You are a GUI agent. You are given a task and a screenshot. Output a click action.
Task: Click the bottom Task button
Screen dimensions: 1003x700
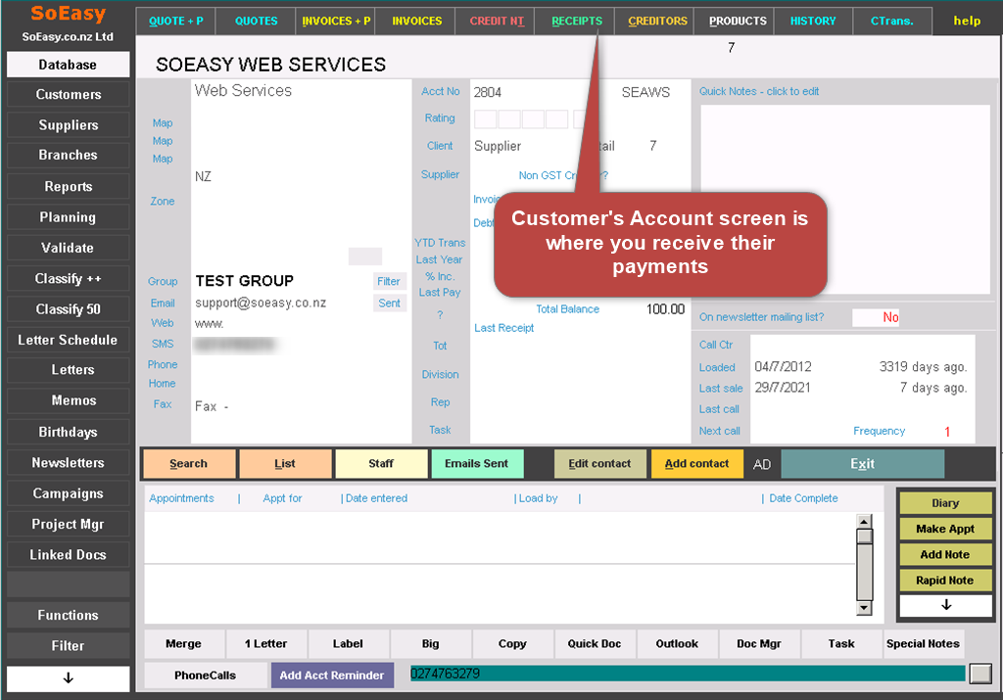841,644
